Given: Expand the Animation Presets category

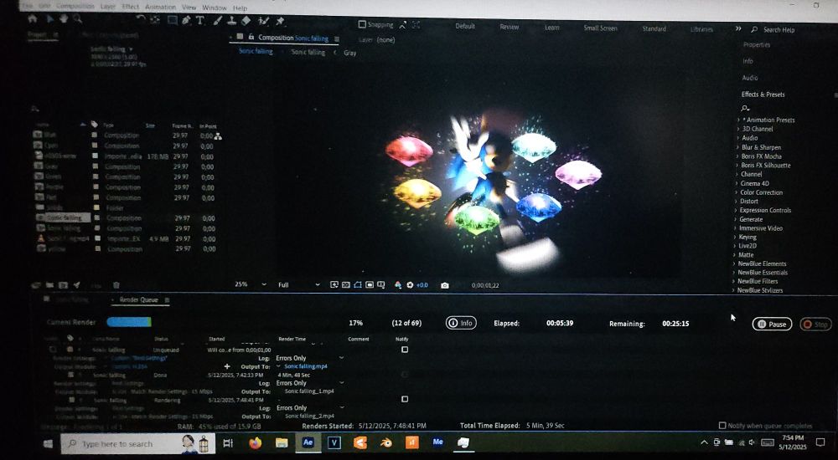Looking at the screenshot, I should point(738,120).
